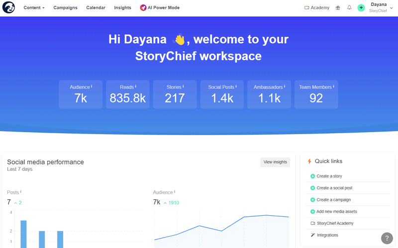Click the Create a story link
Image resolution: width=398 pixels, height=248 pixels.
tap(329, 176)
